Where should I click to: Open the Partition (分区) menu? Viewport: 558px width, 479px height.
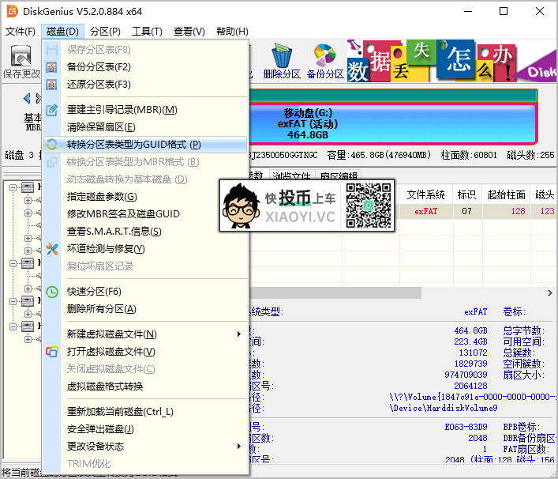(x=105, y=32)
